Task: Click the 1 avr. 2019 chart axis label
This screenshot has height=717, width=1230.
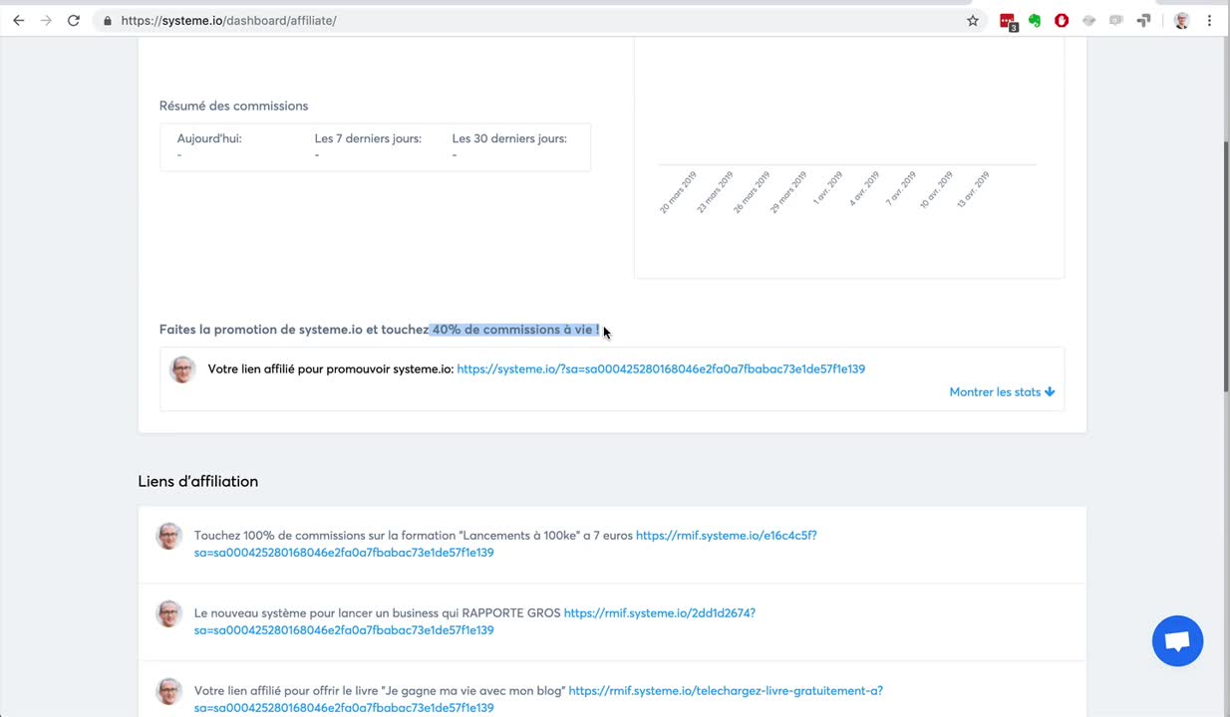Action: (827, 189)
